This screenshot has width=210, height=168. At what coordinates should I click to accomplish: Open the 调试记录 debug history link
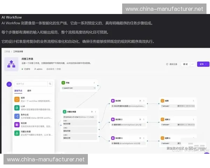[x=171, y=64]
